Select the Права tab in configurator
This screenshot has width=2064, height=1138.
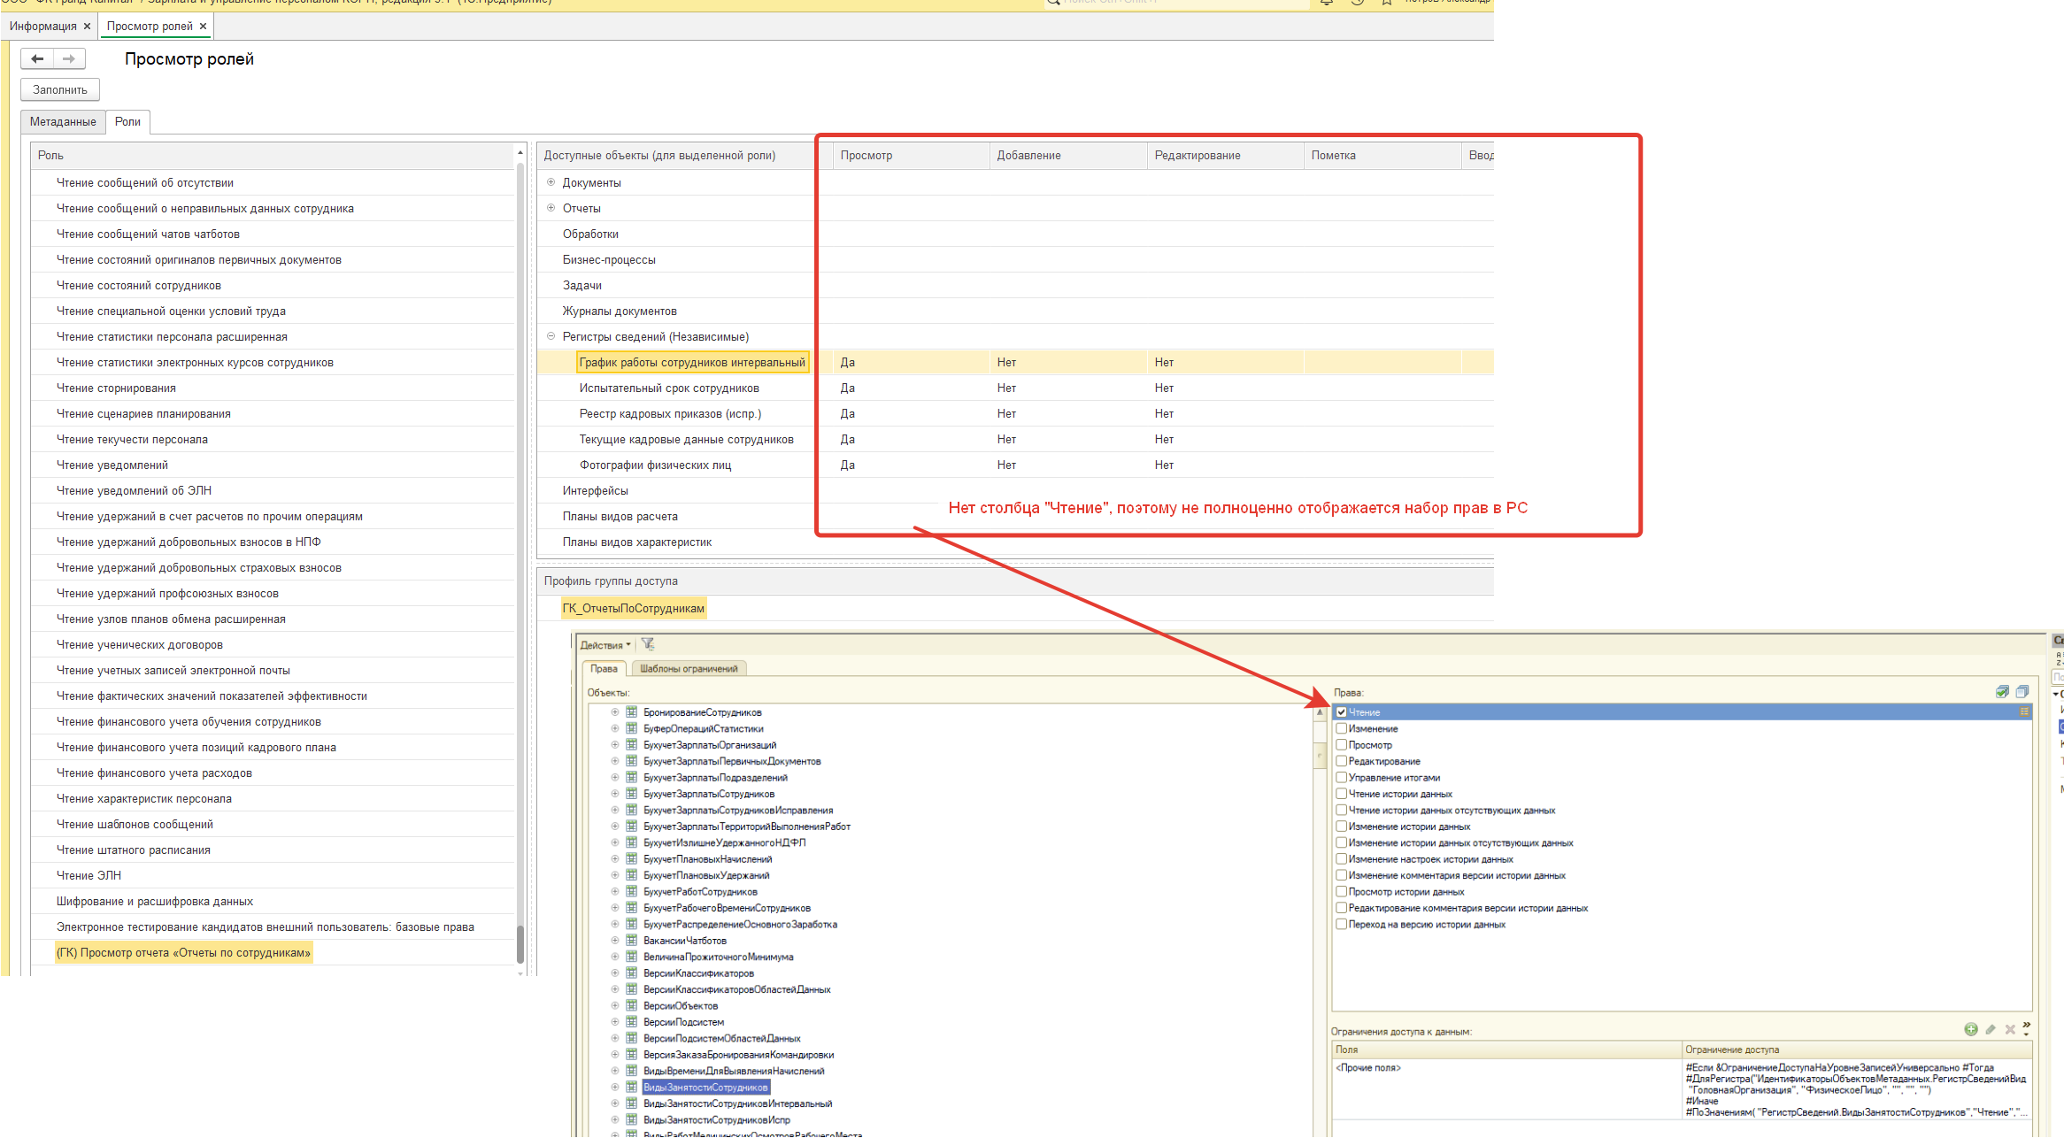point(604,668)
